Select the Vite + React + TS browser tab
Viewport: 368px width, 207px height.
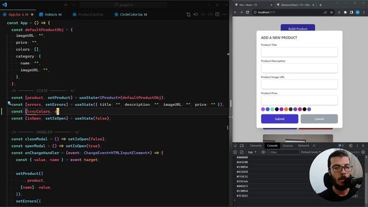tap(254, 5)
